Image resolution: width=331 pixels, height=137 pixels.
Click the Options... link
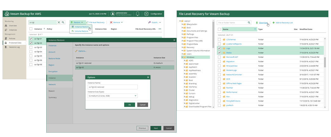point(82,51)
